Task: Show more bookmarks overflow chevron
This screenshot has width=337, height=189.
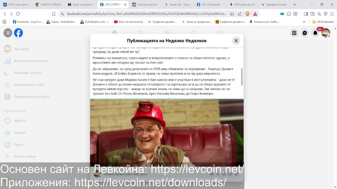Action: pyautogui.click(x=304, y=22)
